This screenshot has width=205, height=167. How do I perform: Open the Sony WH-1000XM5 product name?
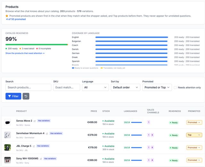(x=27, y=158)
